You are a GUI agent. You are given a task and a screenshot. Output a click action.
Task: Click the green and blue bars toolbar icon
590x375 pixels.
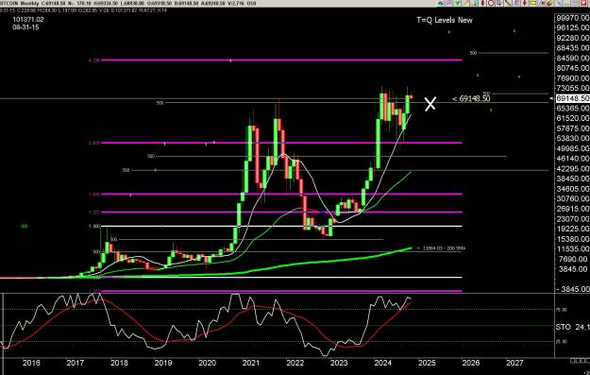coord(475,3)
